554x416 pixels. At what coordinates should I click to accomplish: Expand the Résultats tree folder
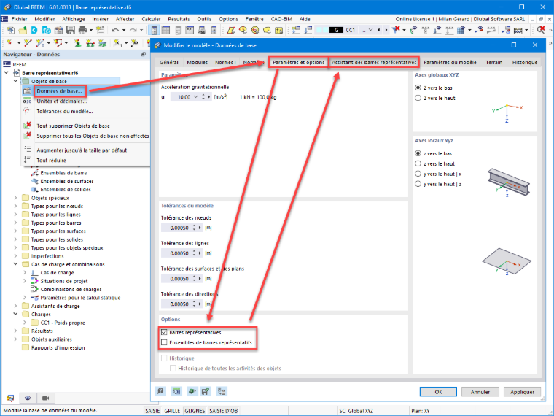[15, 331]
